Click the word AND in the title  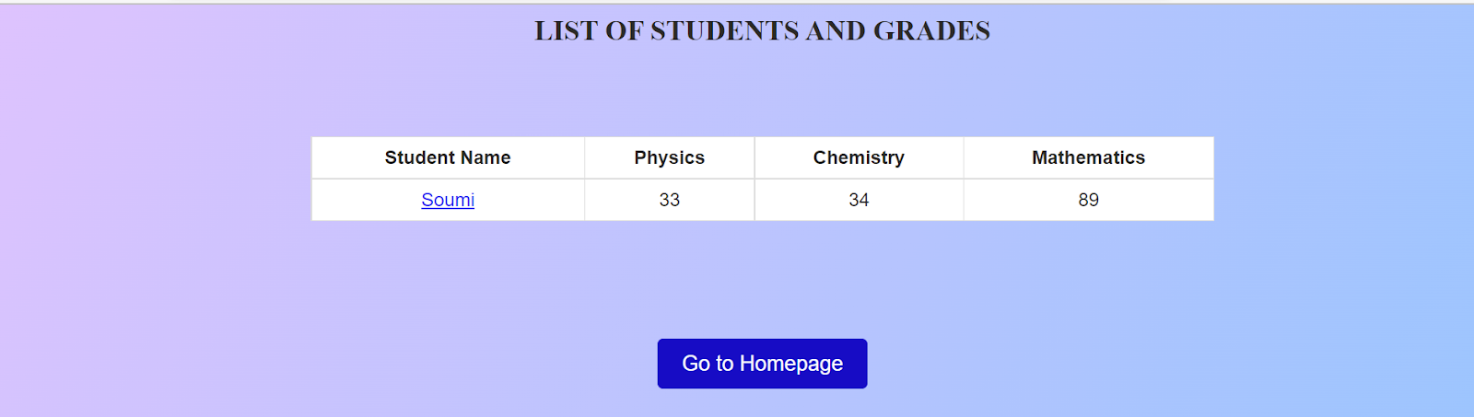[836, 30]
